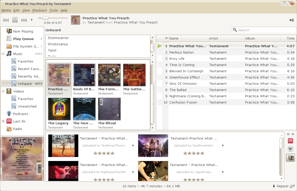Open the View menu

tap(26, 10)
